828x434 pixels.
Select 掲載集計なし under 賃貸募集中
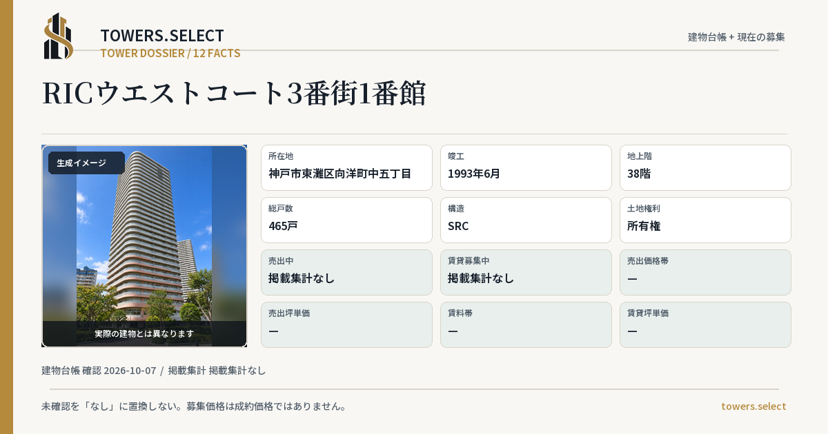click(x=481, y=278)
